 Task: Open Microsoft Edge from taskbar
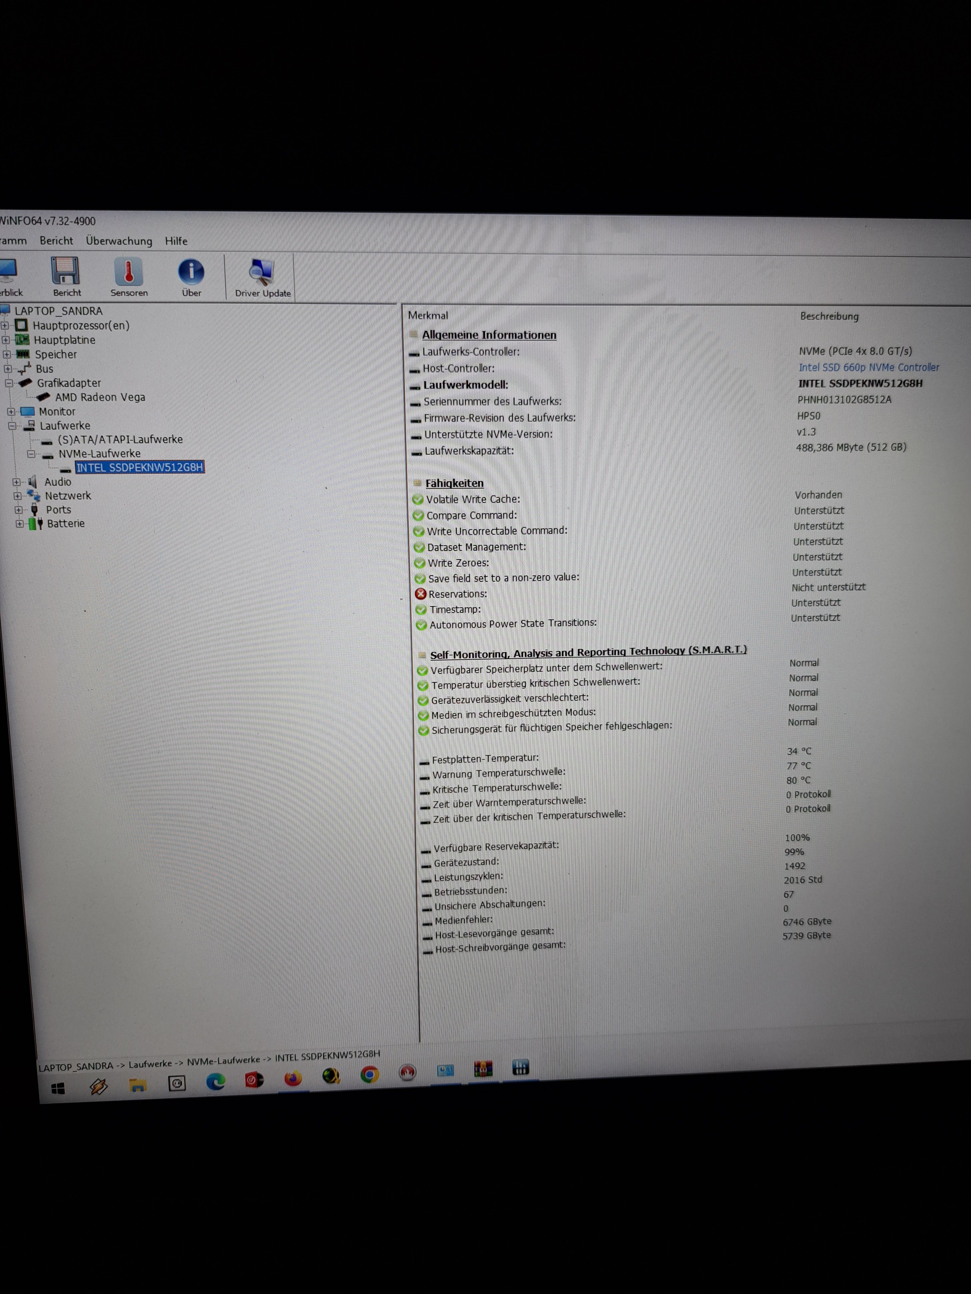(215, 1081)
